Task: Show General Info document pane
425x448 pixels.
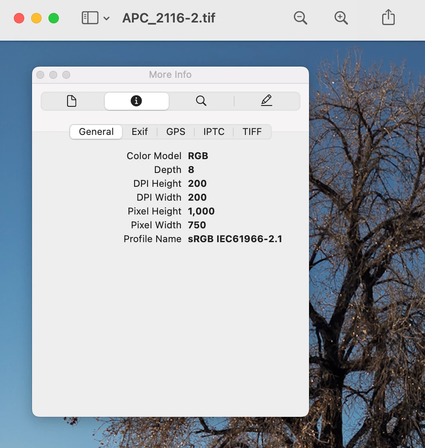Action: click(71, 101)
